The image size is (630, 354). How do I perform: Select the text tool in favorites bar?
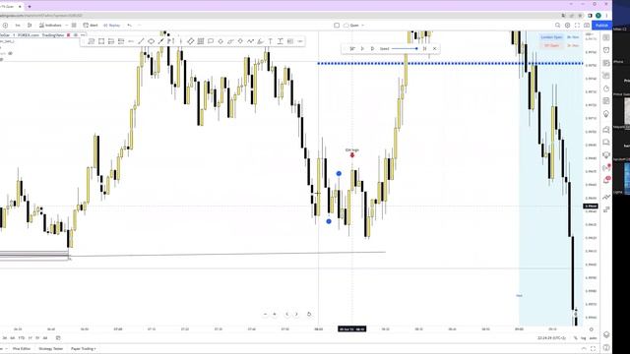270,41
